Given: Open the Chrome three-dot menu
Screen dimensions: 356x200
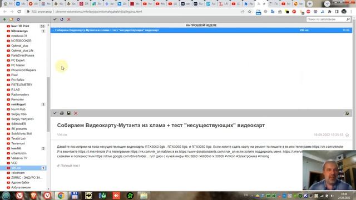Looking at the screenshot, I should click(352, 12).
